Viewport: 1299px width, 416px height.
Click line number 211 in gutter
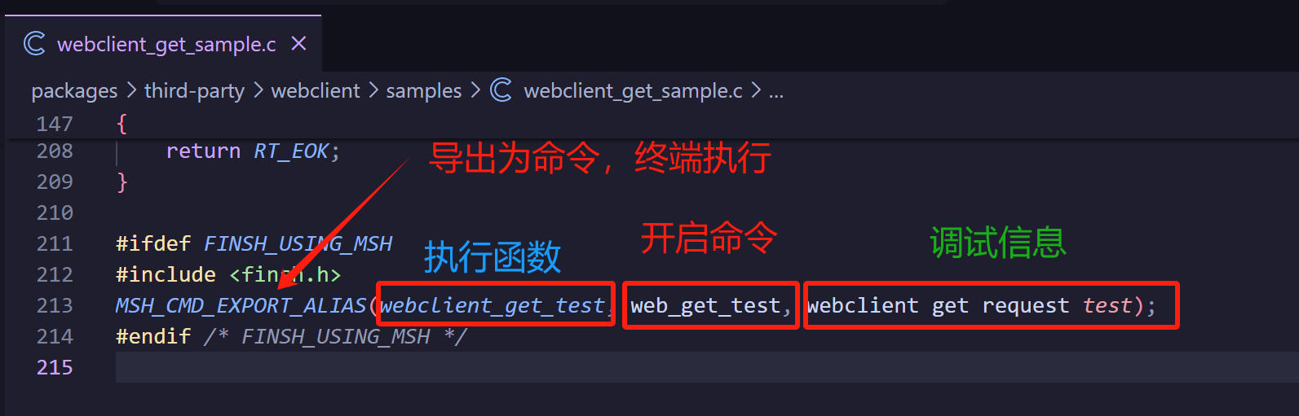pos(55,243)
